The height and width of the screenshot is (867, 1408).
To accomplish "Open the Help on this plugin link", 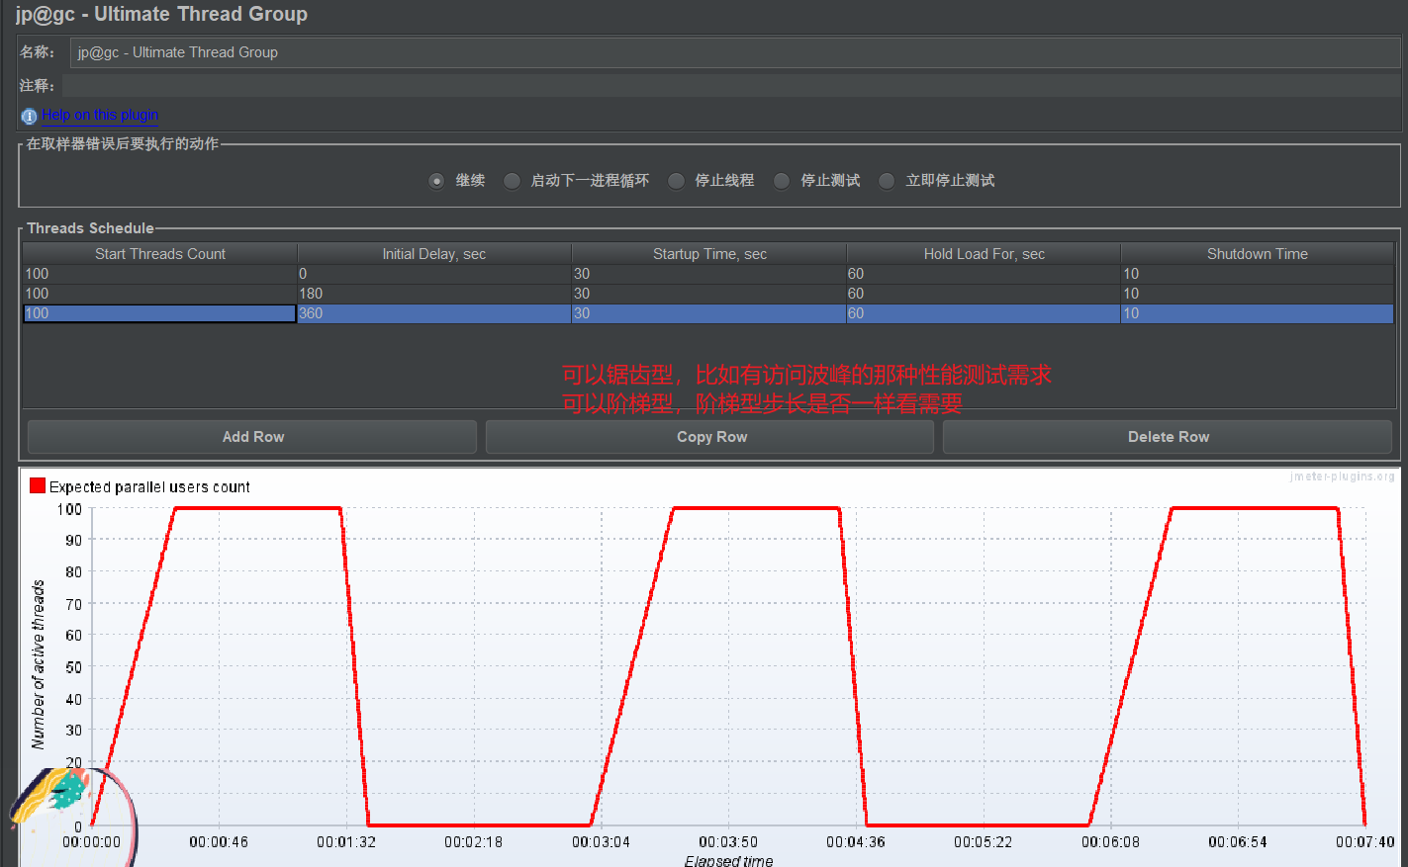I will [x=100, y=115].
